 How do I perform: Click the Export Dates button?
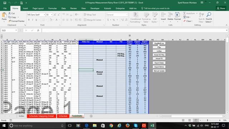(159, 63)
